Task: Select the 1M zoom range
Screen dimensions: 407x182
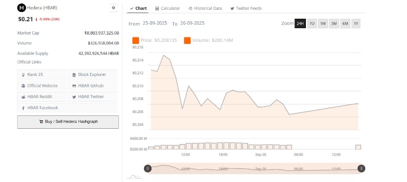Action: 323,24
